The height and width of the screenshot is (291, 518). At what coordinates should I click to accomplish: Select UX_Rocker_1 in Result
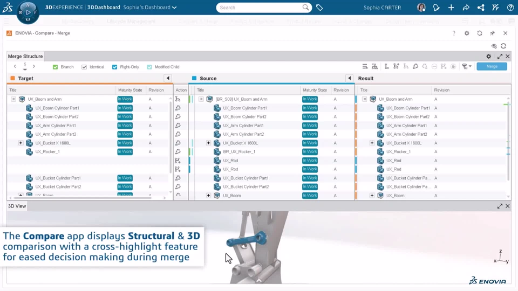point(398,152)
